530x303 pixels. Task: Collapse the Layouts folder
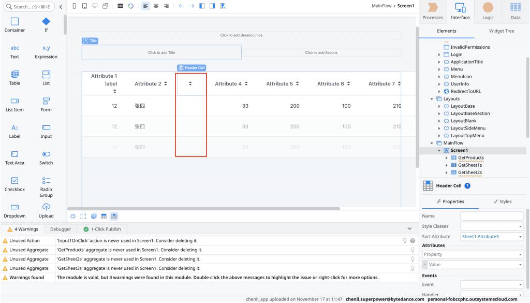coord(432,99)
